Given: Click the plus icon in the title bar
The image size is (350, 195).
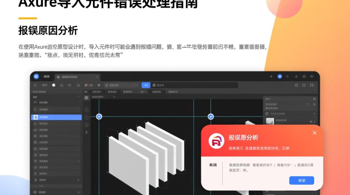Looking at the screenshot, I should point(287,76).
